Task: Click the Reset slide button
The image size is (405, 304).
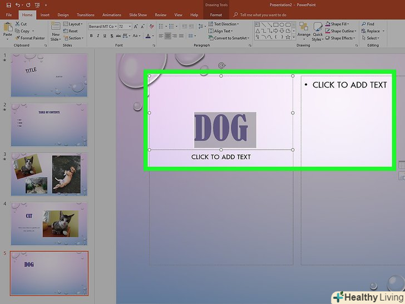Action: [x=72, y=31]
